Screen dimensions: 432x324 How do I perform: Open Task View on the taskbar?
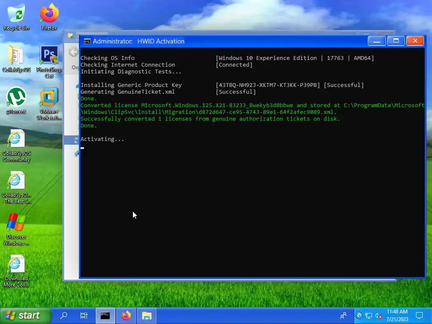pyautogui.click(x=84, y=316)
